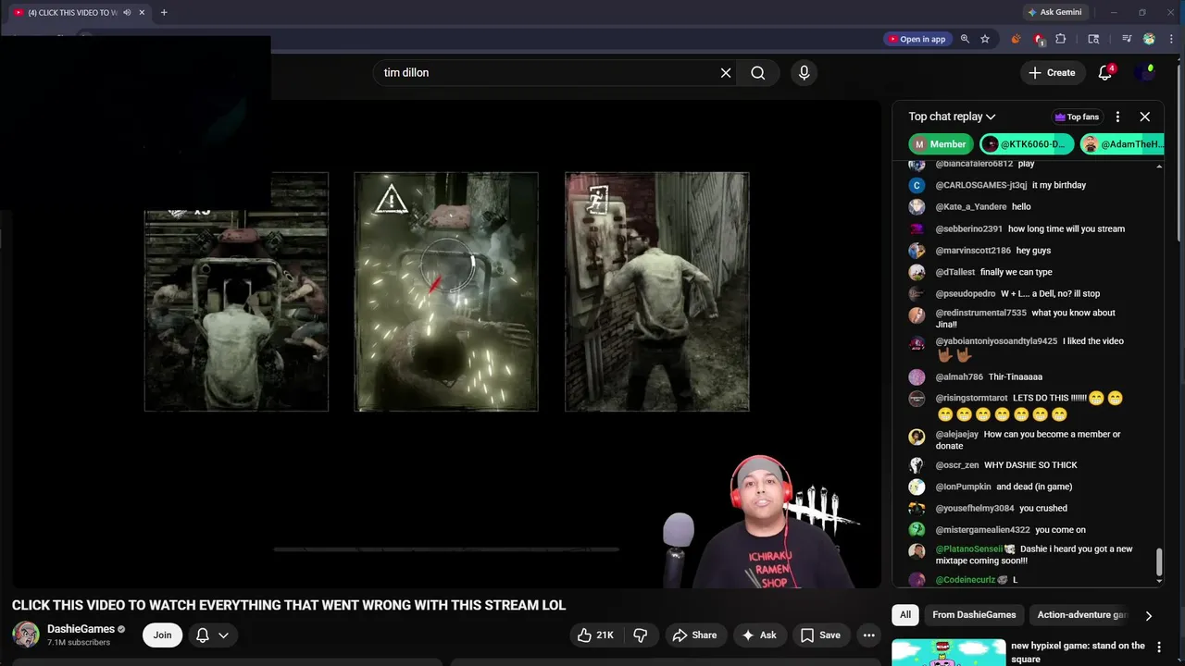This screenshot has height=666, width=1185.
Task: Open hypixel game video thumbnail
Action: click(947, 652)
